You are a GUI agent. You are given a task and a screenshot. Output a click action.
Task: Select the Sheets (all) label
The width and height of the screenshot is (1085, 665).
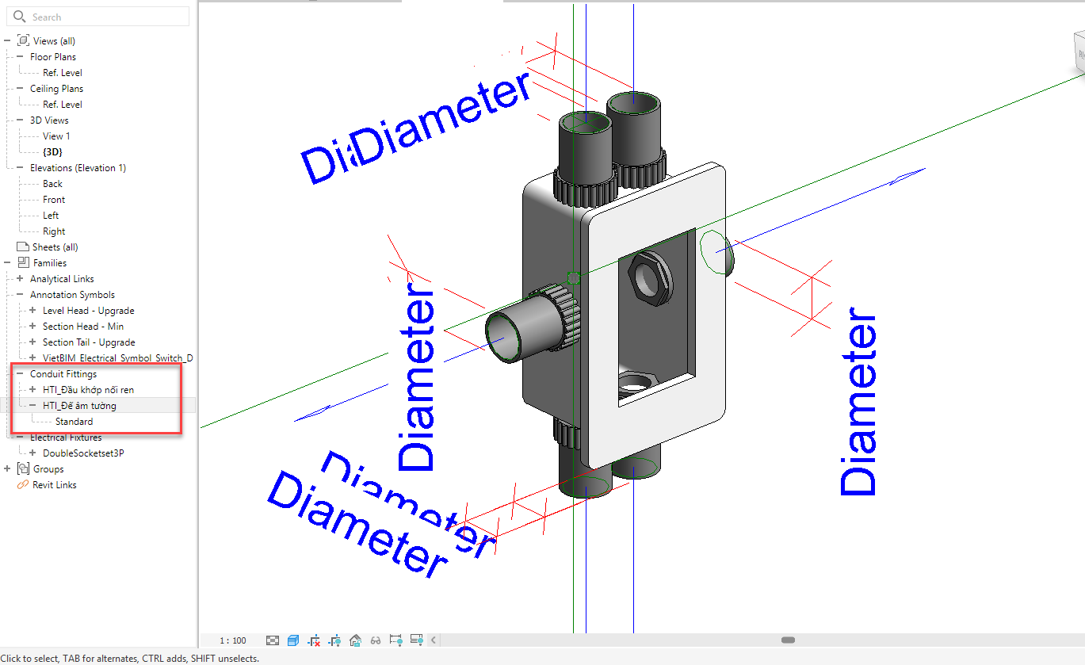click(55, 247)
